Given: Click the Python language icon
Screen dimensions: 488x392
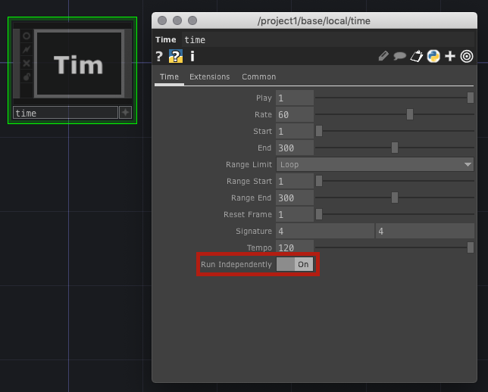Looking at the screenshot, I should [x=433, y=56].
